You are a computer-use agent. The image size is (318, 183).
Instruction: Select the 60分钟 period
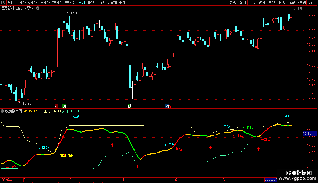pos(70,3)
